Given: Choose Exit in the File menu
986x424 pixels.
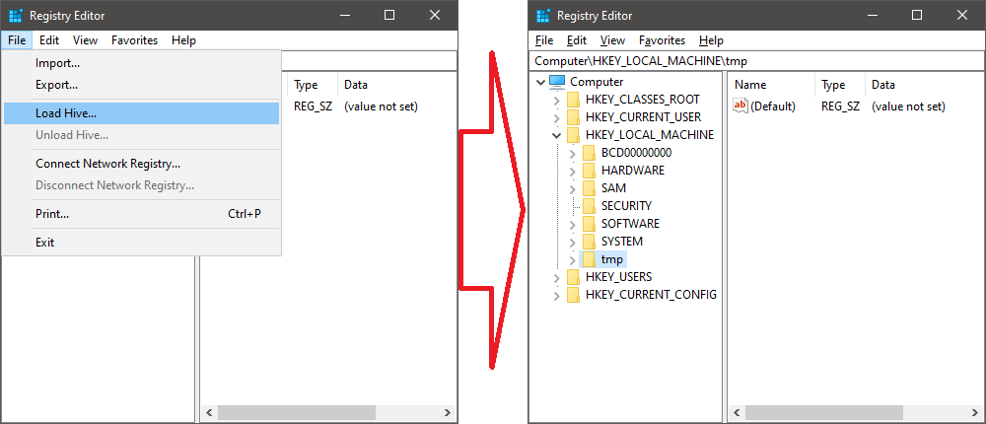Looking at the screenshot, I should pos(141,243).
